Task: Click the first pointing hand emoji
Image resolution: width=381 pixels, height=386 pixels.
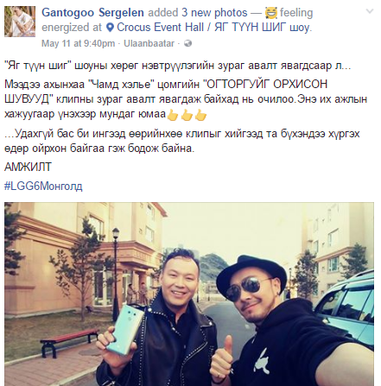Action: point(173,115)
